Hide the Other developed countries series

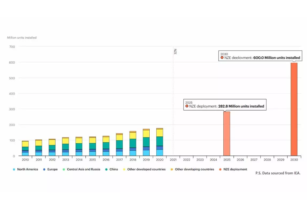point(144,169)
